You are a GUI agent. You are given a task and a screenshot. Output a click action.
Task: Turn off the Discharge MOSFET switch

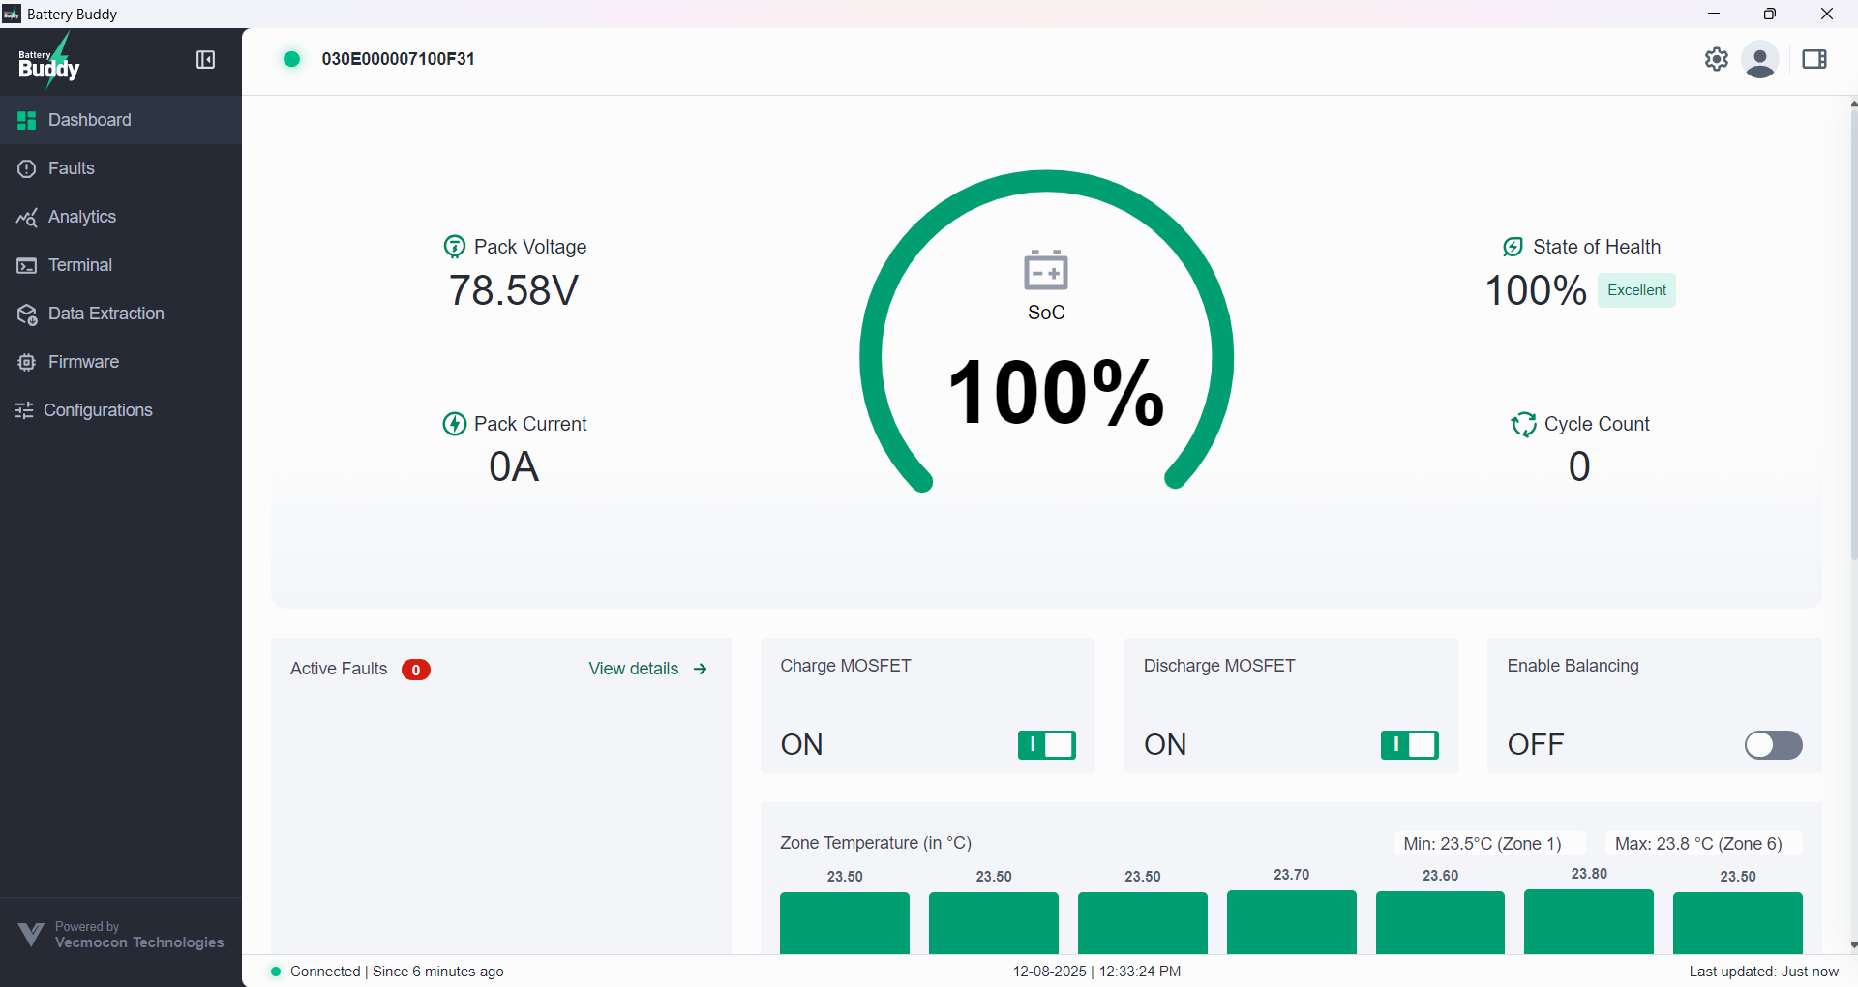point(1409,744)
